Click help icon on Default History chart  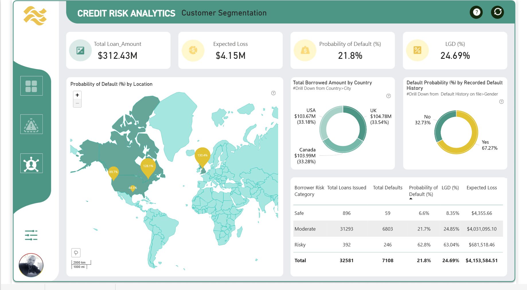click(x=501, y=102)
